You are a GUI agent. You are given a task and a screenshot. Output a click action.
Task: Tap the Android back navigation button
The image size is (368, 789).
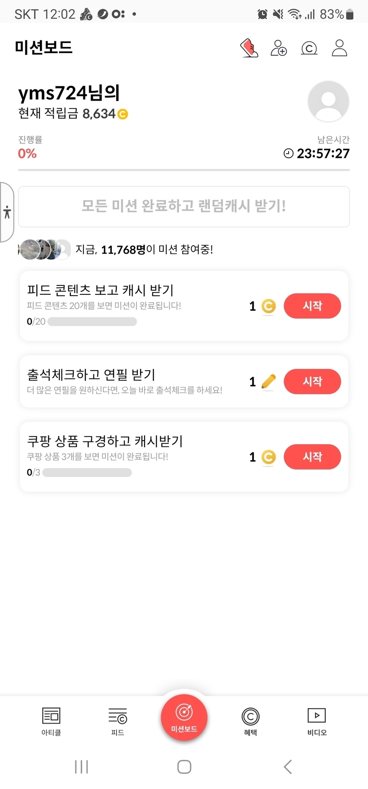click(x=288, y=767)
